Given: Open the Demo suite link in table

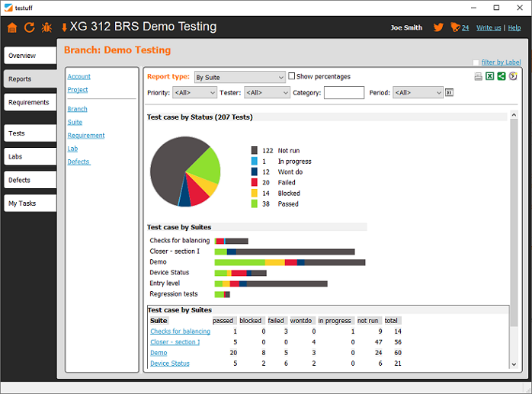Looking at the screenshot, I should point(159,353).
